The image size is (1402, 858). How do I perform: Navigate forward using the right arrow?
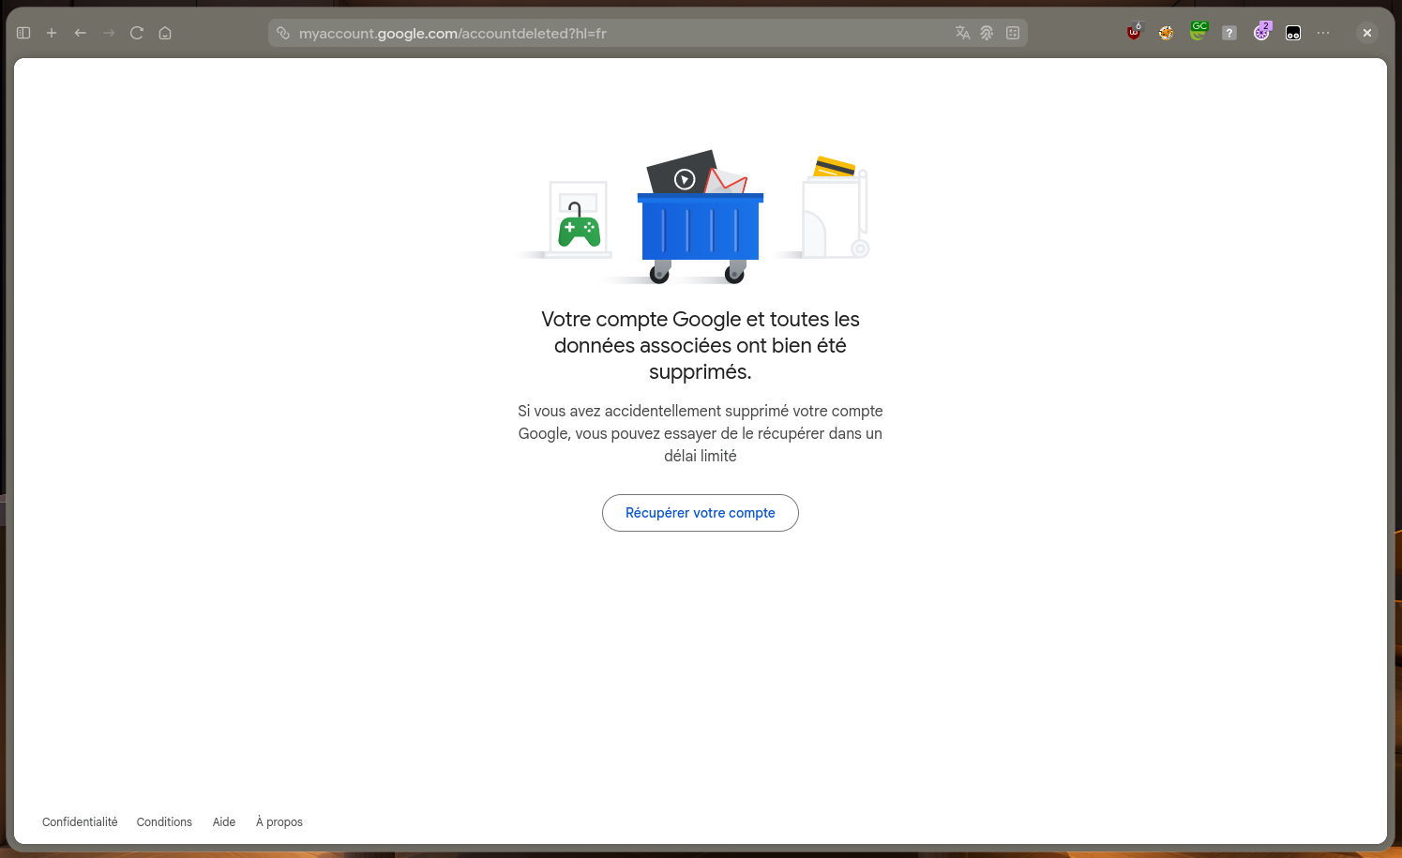pyautogui.click(x=108, y=32)
